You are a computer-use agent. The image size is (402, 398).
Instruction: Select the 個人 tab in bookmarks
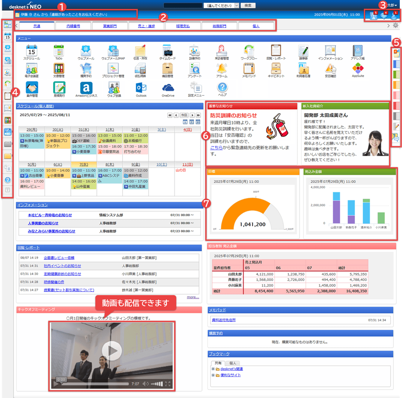pyautogui.click(x=233, y=363)
